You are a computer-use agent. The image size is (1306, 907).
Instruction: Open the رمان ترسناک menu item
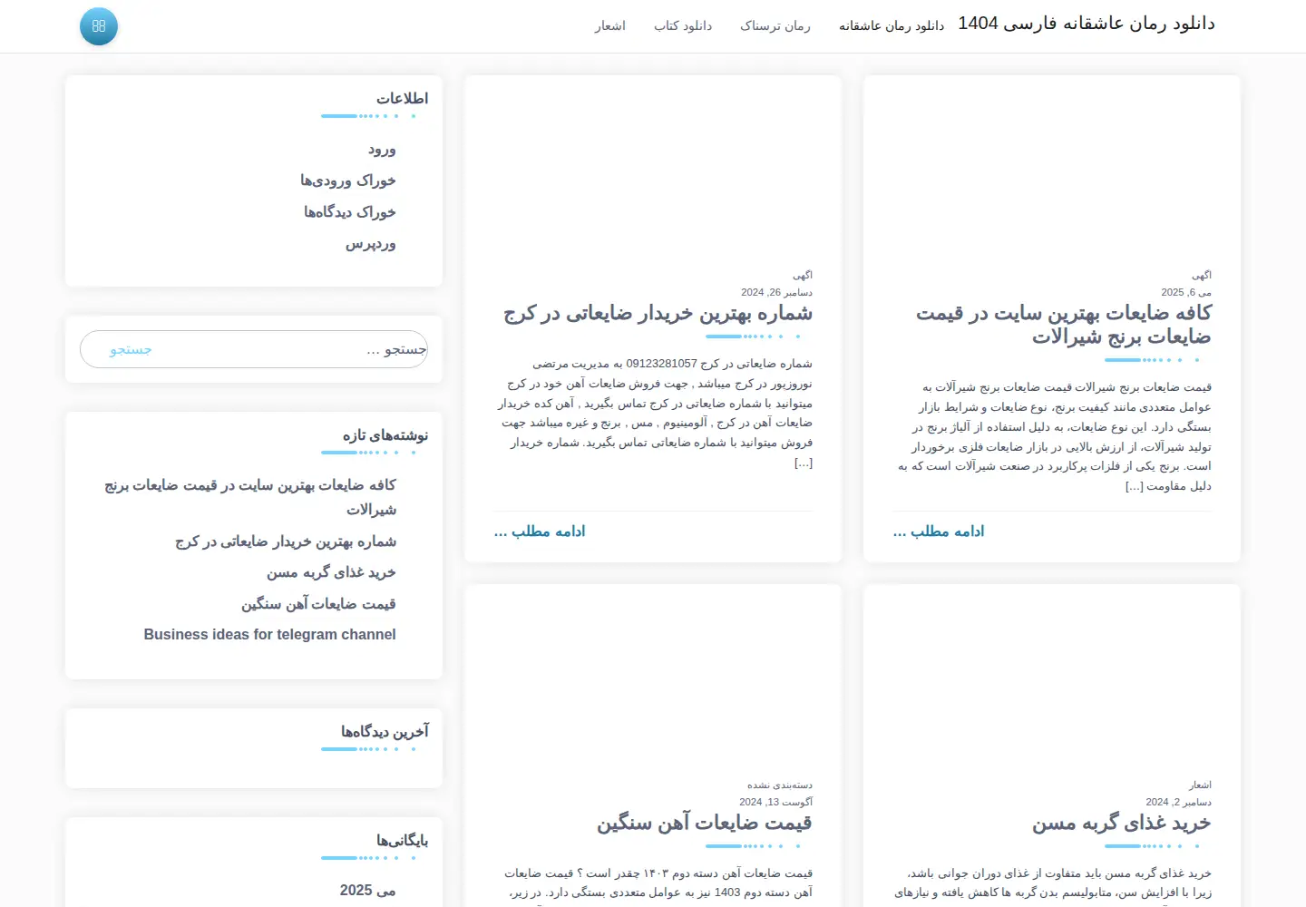[775, 26]
